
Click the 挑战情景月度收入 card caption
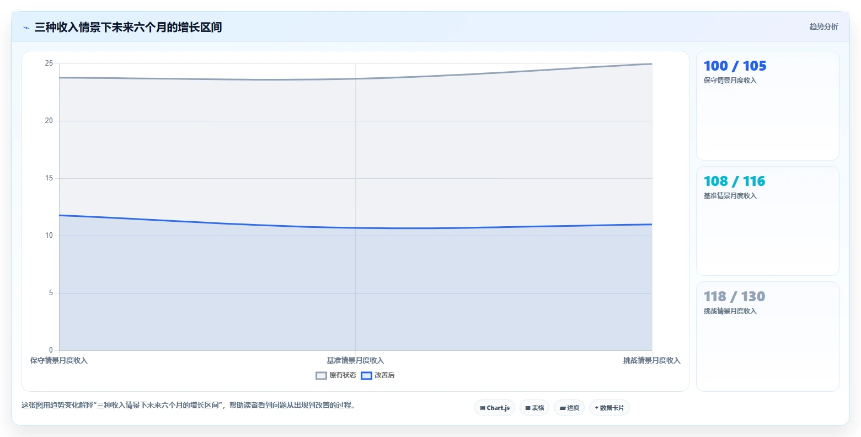[730, 311]
